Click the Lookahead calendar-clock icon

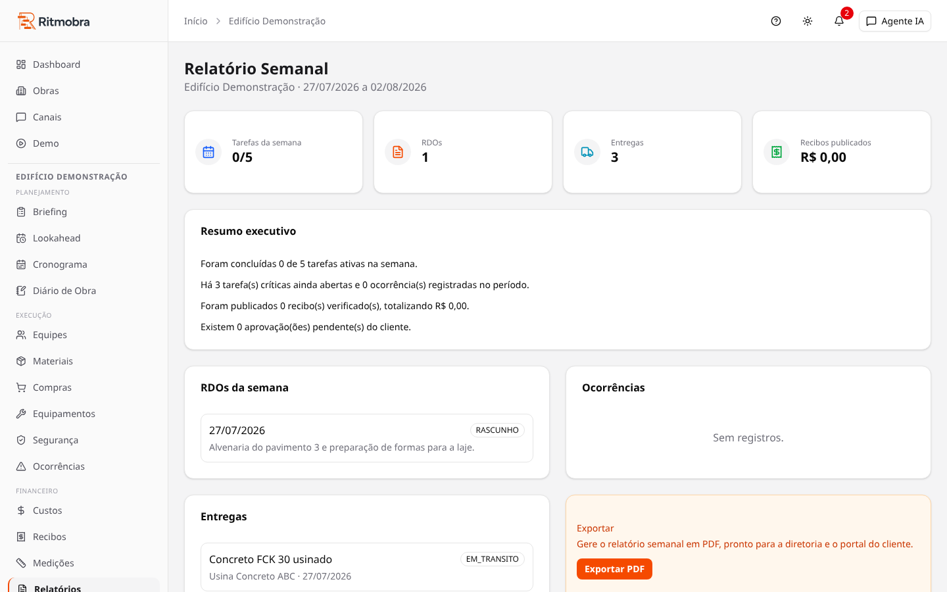click(x=21, y=238)
